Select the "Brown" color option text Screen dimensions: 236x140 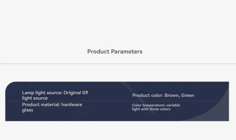click(x=171, y=95)
